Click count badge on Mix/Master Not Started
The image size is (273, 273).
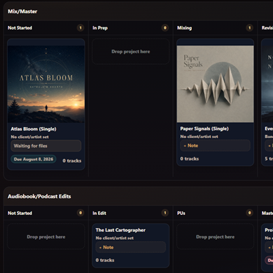tap(81, 28)
